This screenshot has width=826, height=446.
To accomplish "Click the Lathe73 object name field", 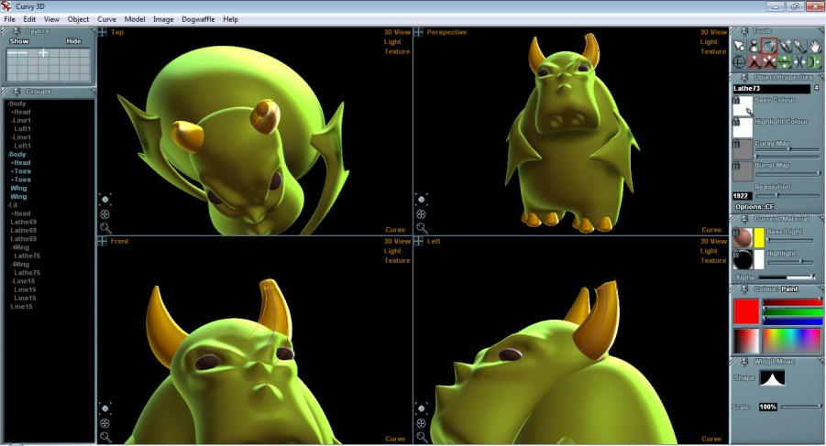I will click(x=772, y=88).
